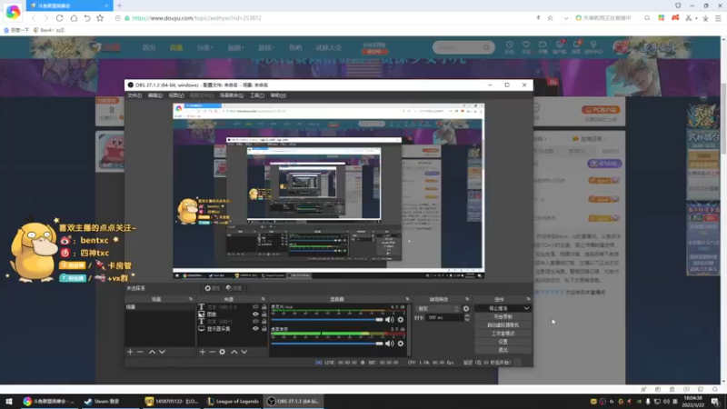The image size is (727, 409).
Task: Lock the display capture source
Action: [264, 329]
